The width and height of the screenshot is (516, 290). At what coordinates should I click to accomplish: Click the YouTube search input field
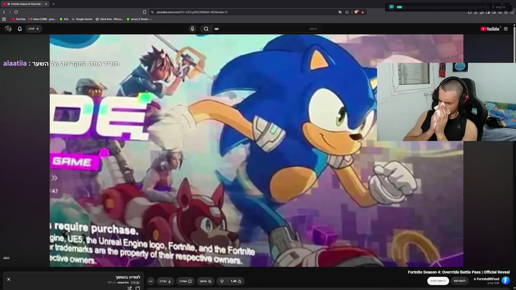[266, 29]
